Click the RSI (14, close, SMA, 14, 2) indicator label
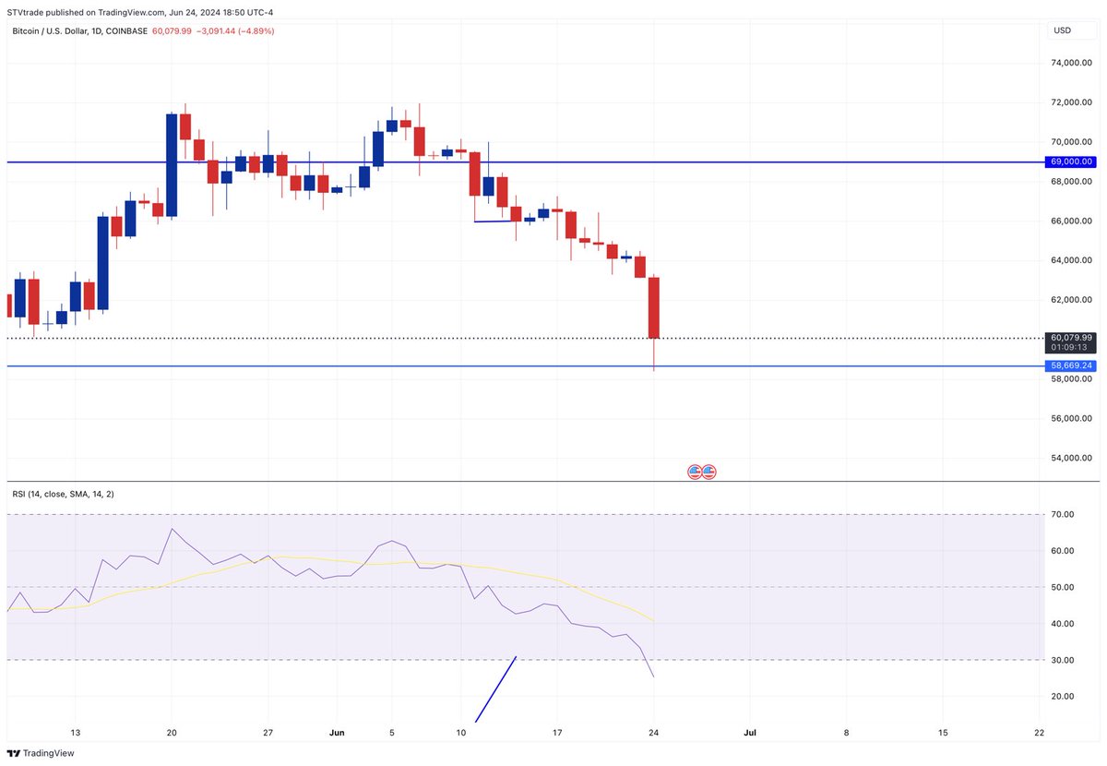The height and width of the screenshot is (766, 1107). point(63,495)
